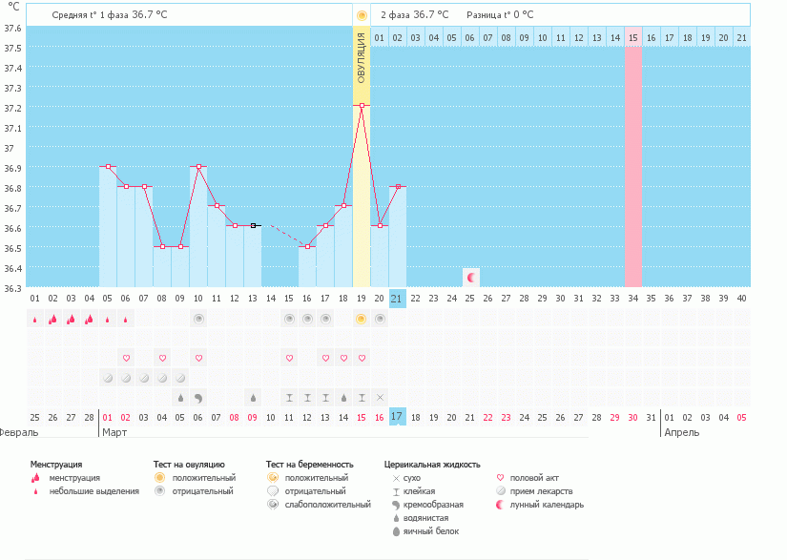Screen dimensions: 787x560
Task: Click the highlighted cycle day 21 cell
Action: click(x=398, y=298)
